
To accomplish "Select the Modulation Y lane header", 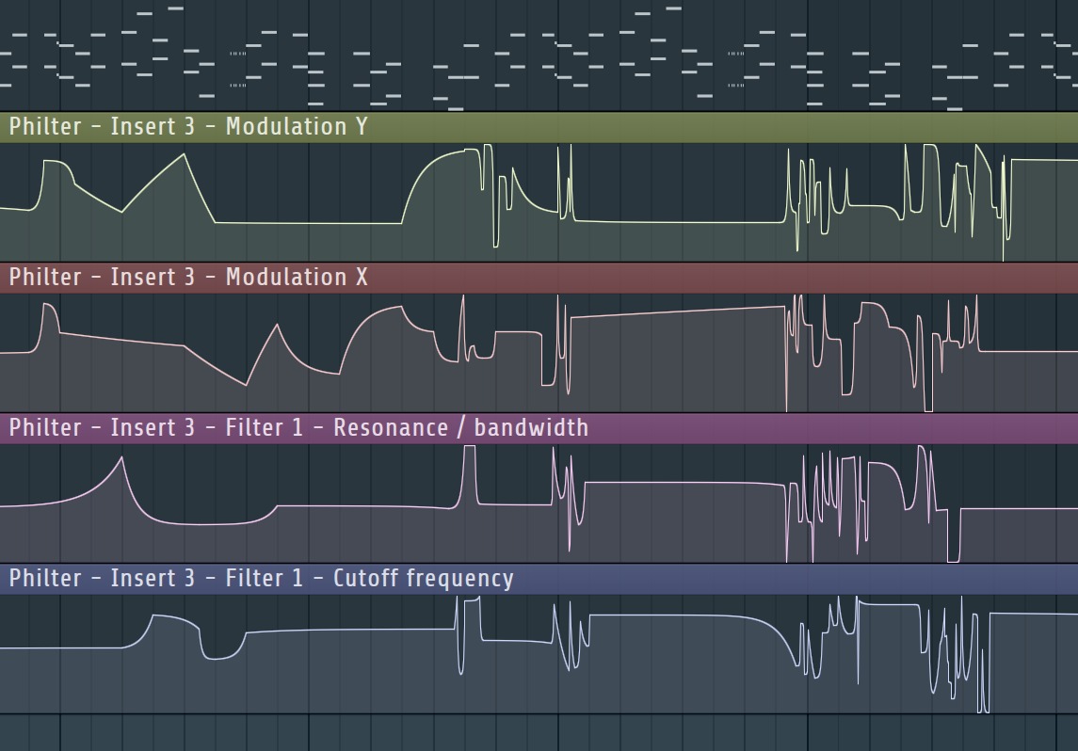I will click(x=188, y=125).
